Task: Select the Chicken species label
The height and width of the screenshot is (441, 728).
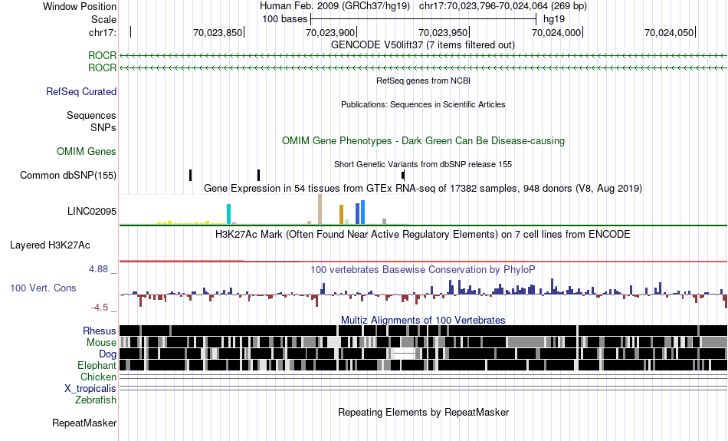Action: click(x=98, y=377)
